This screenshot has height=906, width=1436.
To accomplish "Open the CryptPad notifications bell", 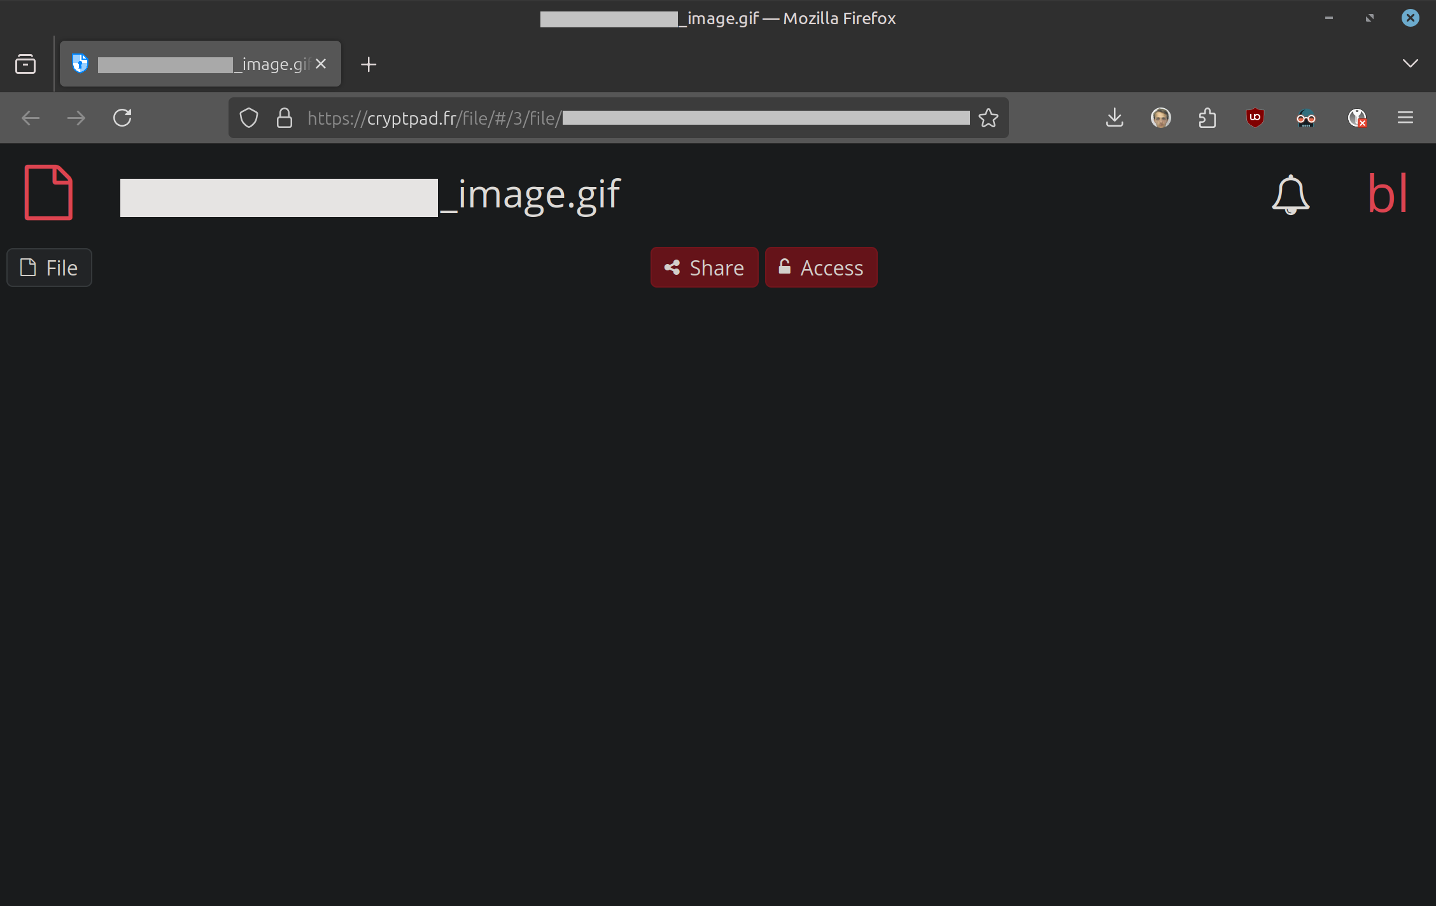I will click(1290, 194).
